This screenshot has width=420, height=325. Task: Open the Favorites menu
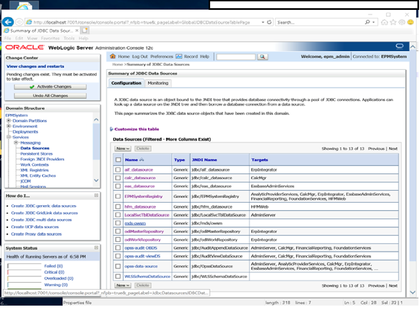50,38
